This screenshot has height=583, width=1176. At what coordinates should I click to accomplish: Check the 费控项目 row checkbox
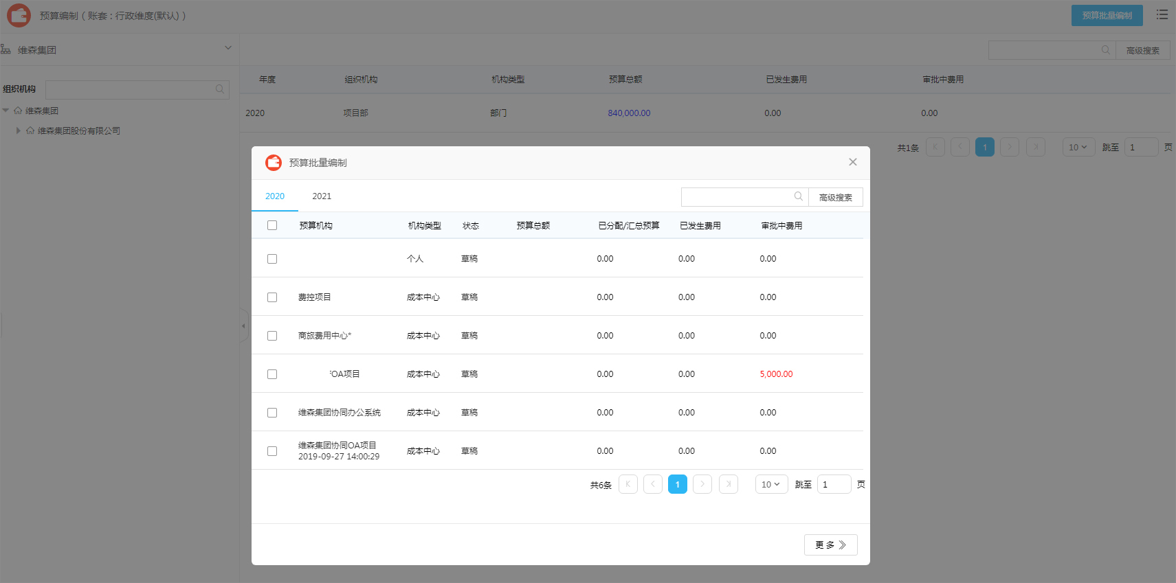272,297
